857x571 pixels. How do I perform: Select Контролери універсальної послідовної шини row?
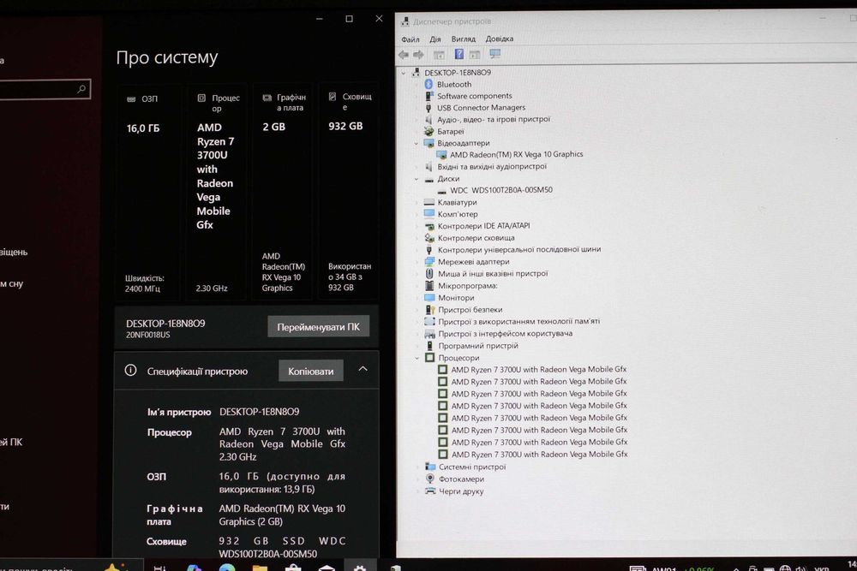click(519, 249)
